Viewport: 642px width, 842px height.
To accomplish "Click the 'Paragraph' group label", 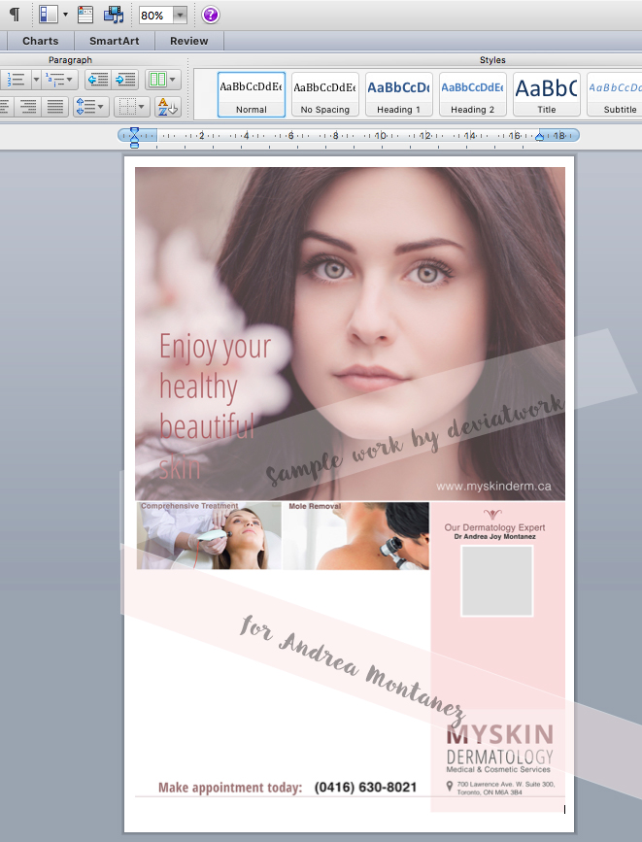I will coord(70,60).
